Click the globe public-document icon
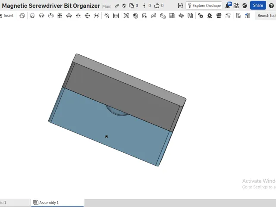Image resolution: width=276 pixels, height=207 pixels. point(124,6)
